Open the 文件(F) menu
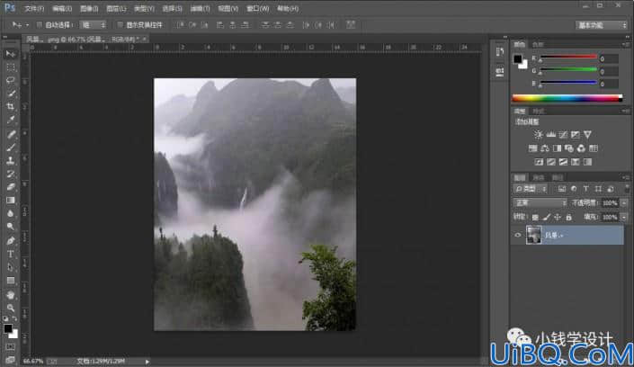The width and height of the screenshot is (634, 367). [34, 8]
